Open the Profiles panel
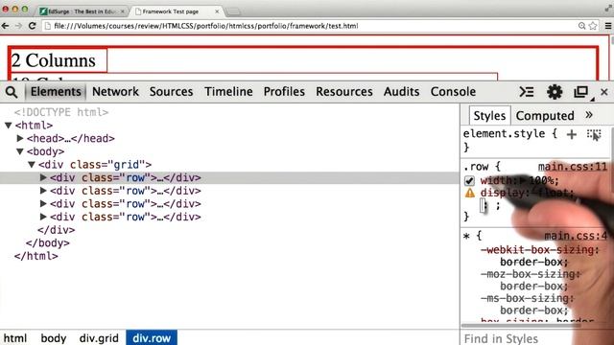Image resolution: width=614 pixels, height=345 pixels. pyautogui.click(x=284, y=92)
